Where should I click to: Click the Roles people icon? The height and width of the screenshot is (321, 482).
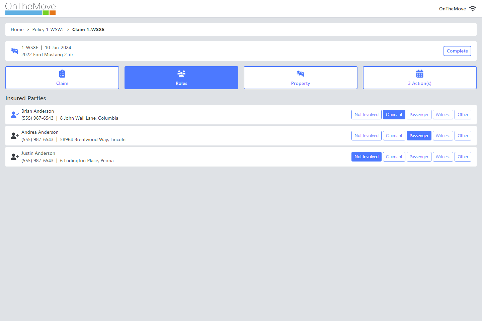click(181, 73)
